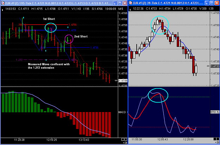Click the 1.4733 current price marker

click(x=215, y=66)
